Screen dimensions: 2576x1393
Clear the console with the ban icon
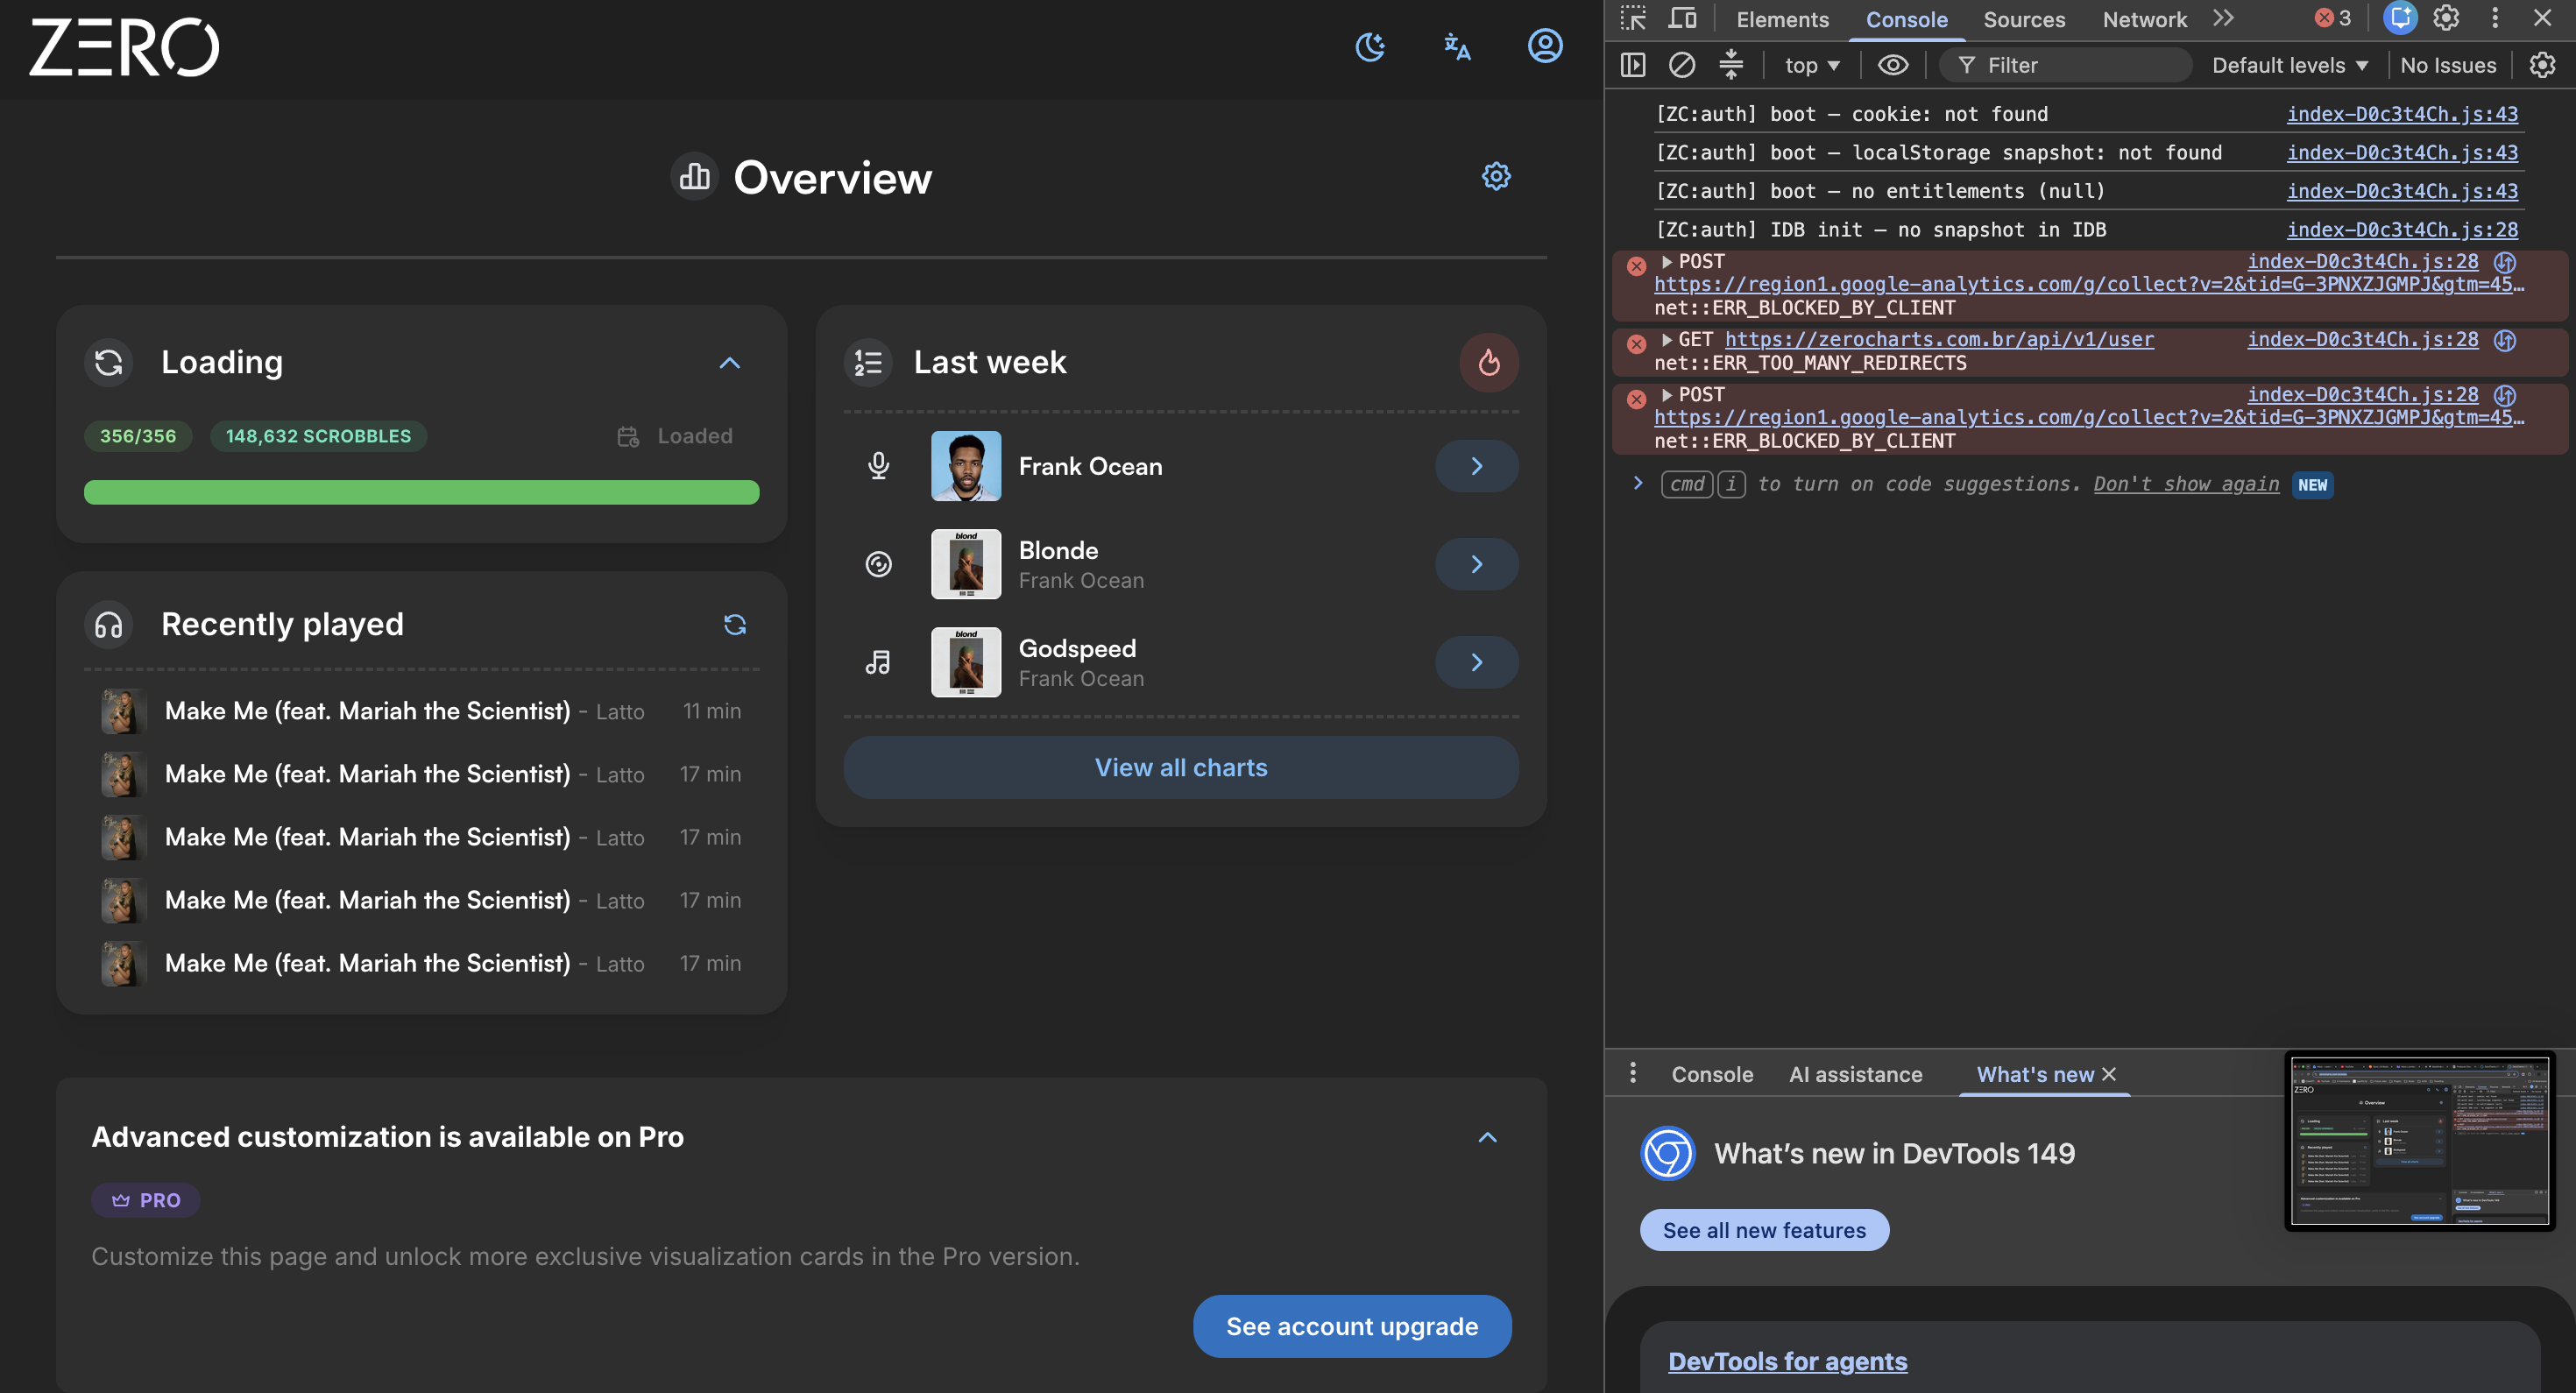[x=1682, y=65]
